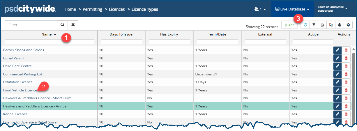Toggle the checkmark select toolbar button
Image resolution: width=357 pixels, height=131 pixels.
[322, 25]
